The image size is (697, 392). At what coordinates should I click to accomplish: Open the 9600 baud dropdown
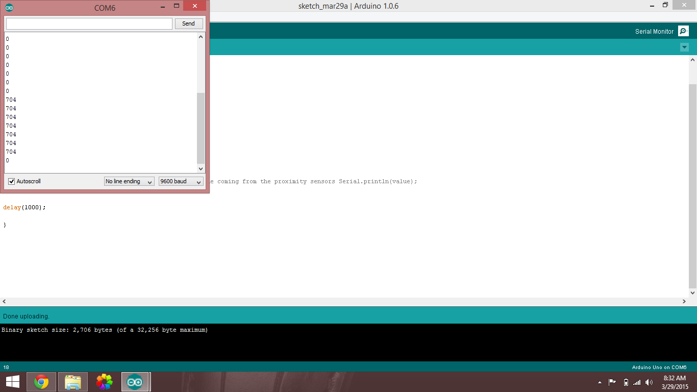181,181
